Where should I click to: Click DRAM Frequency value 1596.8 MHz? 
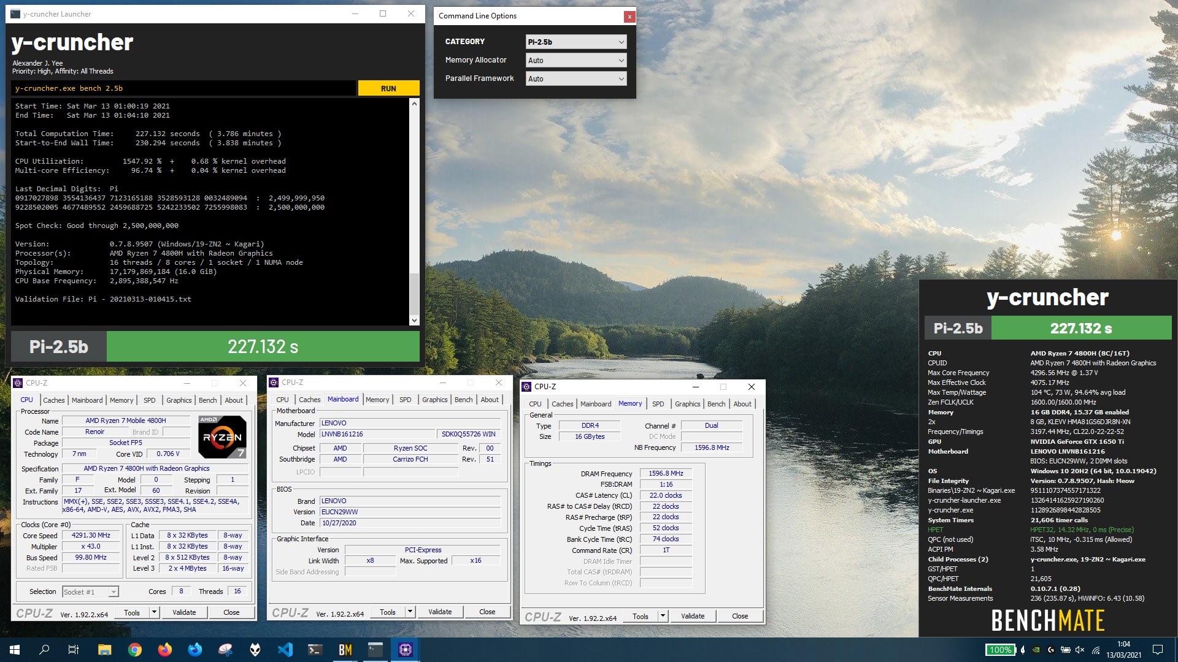click(666, 473)
